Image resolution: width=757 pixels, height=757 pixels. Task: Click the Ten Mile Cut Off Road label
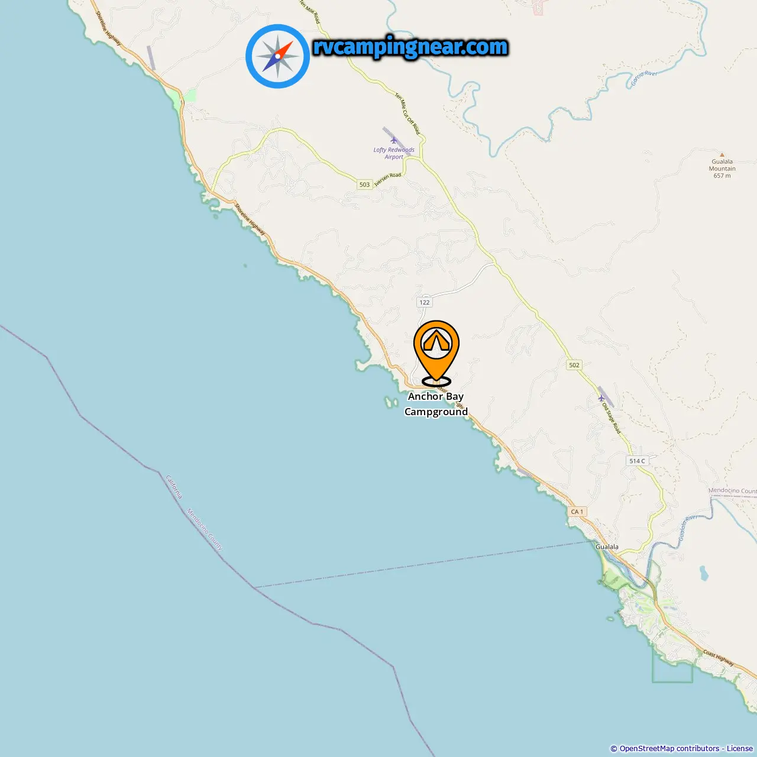tap(407, 113)
